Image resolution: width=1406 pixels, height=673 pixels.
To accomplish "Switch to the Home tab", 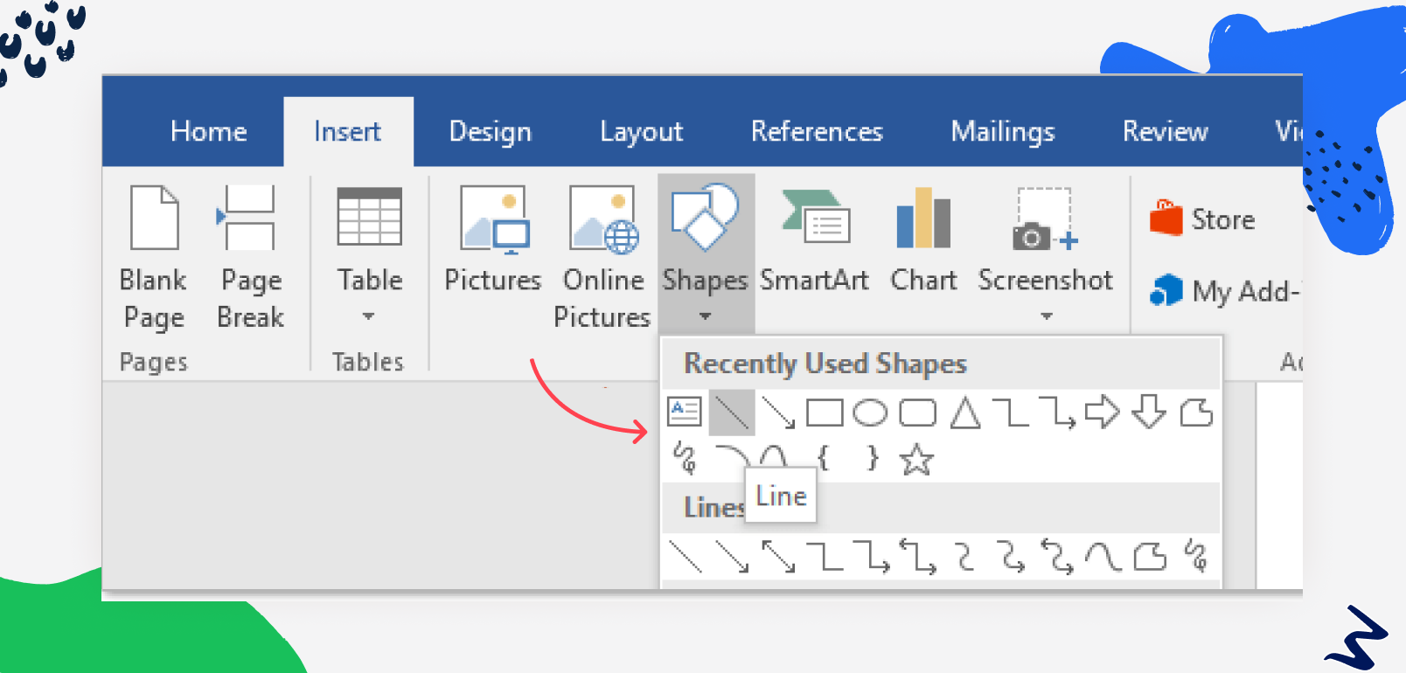I will [208, 131].
